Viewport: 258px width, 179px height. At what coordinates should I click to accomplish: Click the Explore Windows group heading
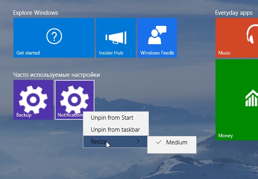pyautogui.click(x=36, y=13)
